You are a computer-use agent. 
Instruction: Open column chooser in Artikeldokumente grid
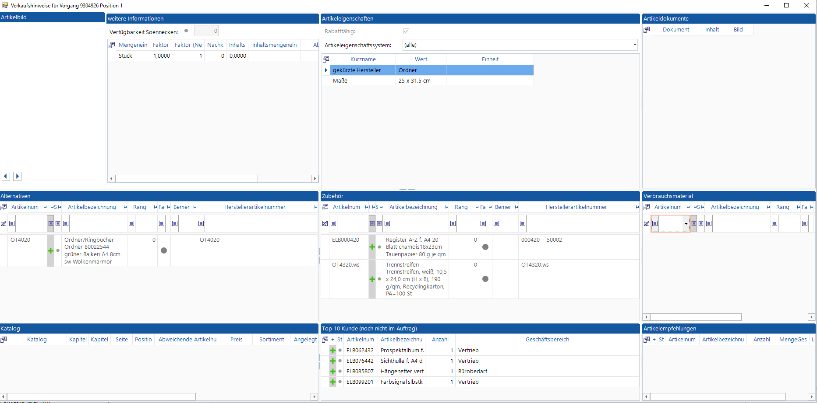tap(647, 30)
